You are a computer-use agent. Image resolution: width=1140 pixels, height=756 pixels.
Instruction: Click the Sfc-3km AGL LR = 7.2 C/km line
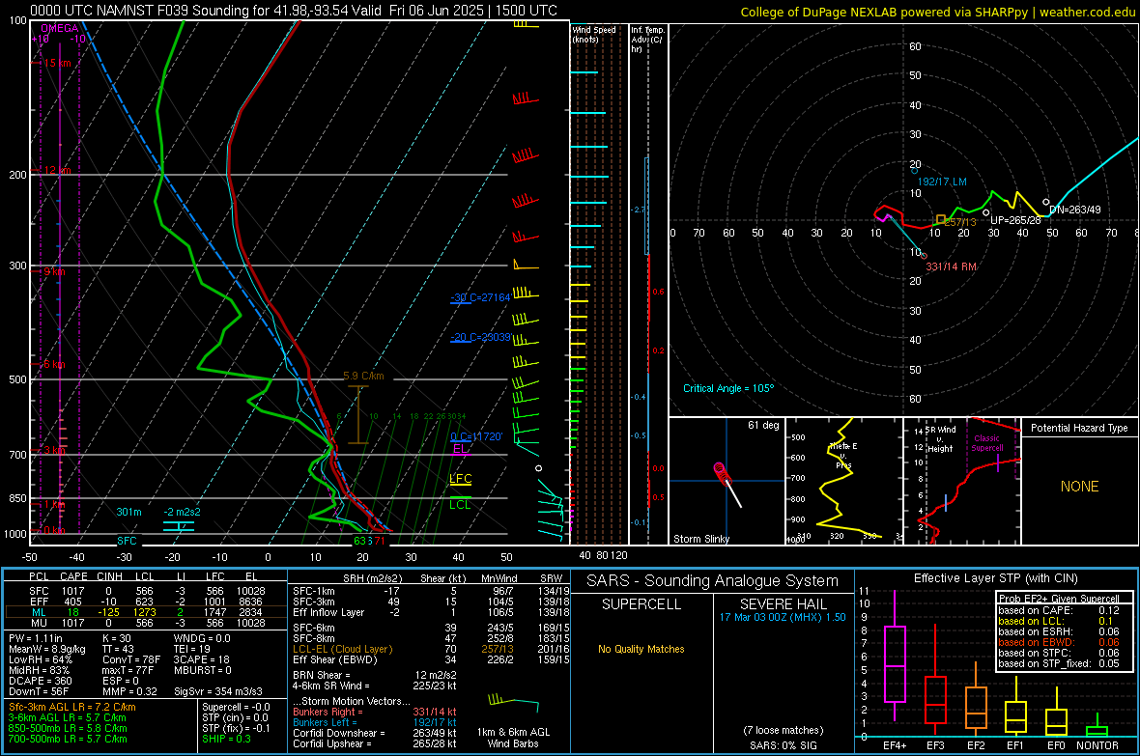(x=72, y=707)
